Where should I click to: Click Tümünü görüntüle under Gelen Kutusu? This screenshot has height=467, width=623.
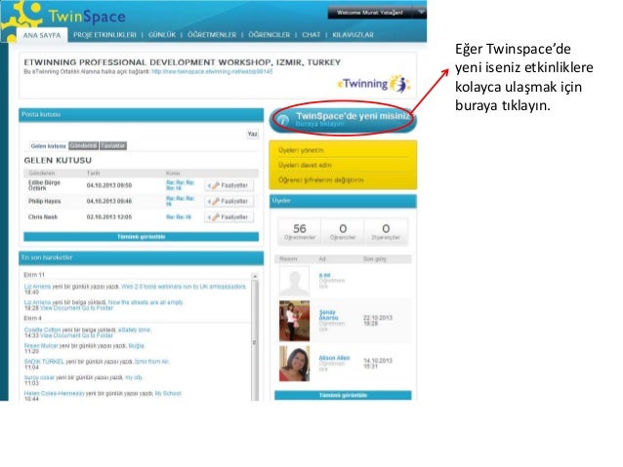click(141, 237)
